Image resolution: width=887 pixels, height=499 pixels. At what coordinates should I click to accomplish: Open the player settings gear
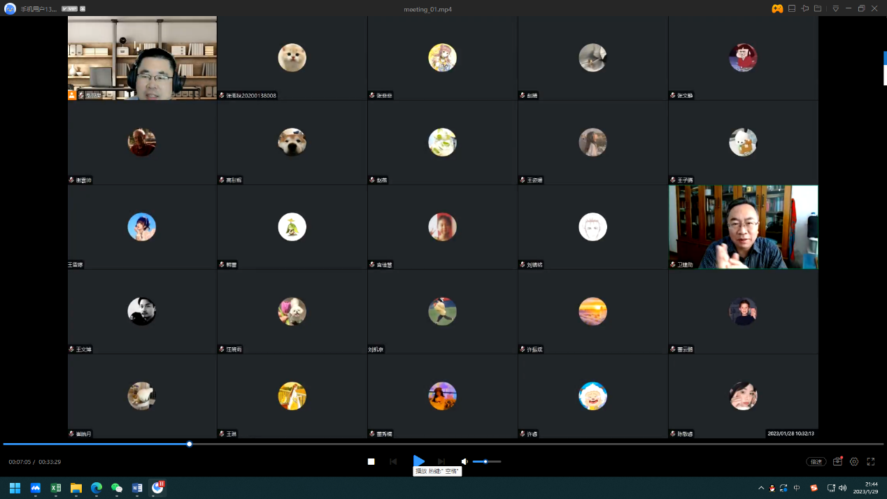854,462
